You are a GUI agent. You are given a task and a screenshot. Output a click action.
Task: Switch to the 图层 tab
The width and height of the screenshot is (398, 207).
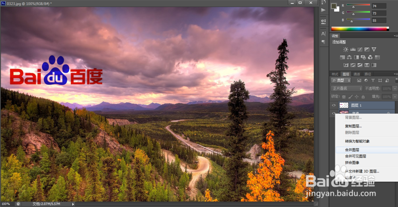346,74
